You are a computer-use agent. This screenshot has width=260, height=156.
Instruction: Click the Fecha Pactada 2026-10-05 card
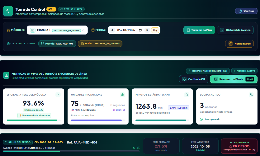pos(200,146)
